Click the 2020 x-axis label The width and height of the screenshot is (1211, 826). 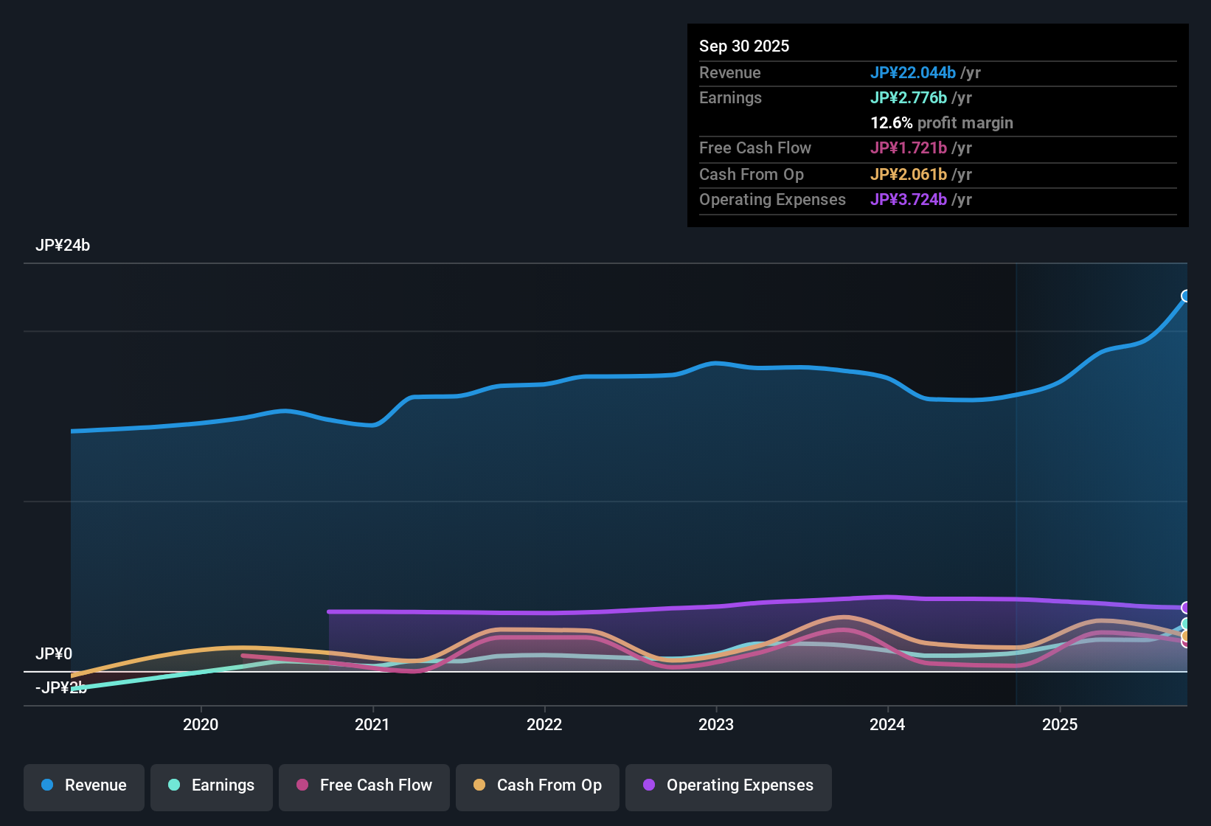pyautogui.click(x=201, y=725)
